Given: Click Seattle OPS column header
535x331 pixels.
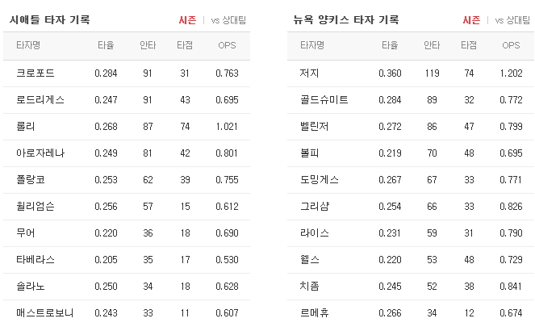Looking at the screenshot, I should pyautogui.click(x=227, y=45).
